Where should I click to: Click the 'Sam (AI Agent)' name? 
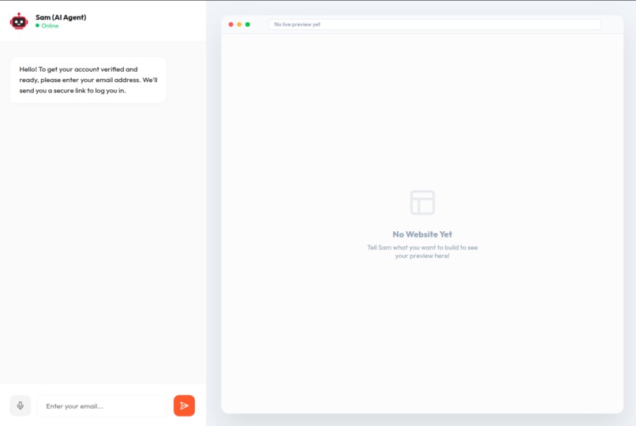[61, 17]
